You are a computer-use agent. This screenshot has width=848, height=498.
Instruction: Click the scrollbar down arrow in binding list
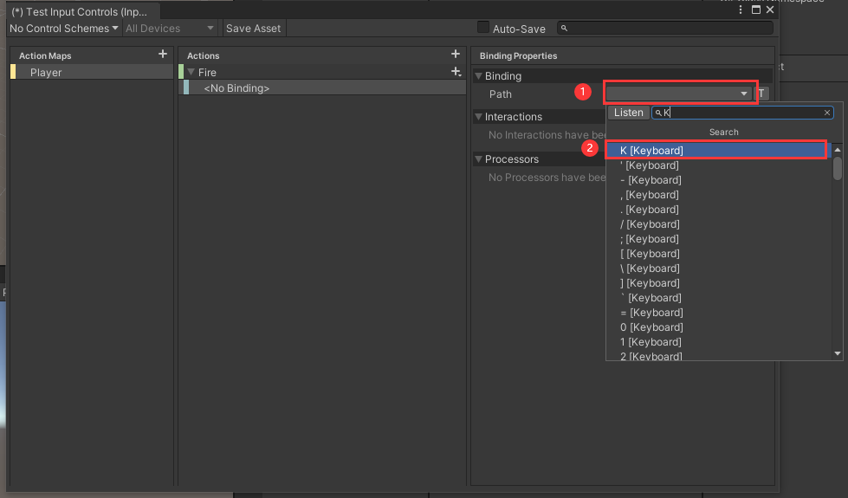coord(838,353)
